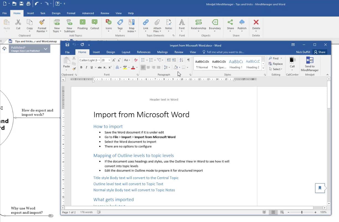339x222 pixels.
Task: Expand the Select dropdown in Word Editing
Action: 282,69
